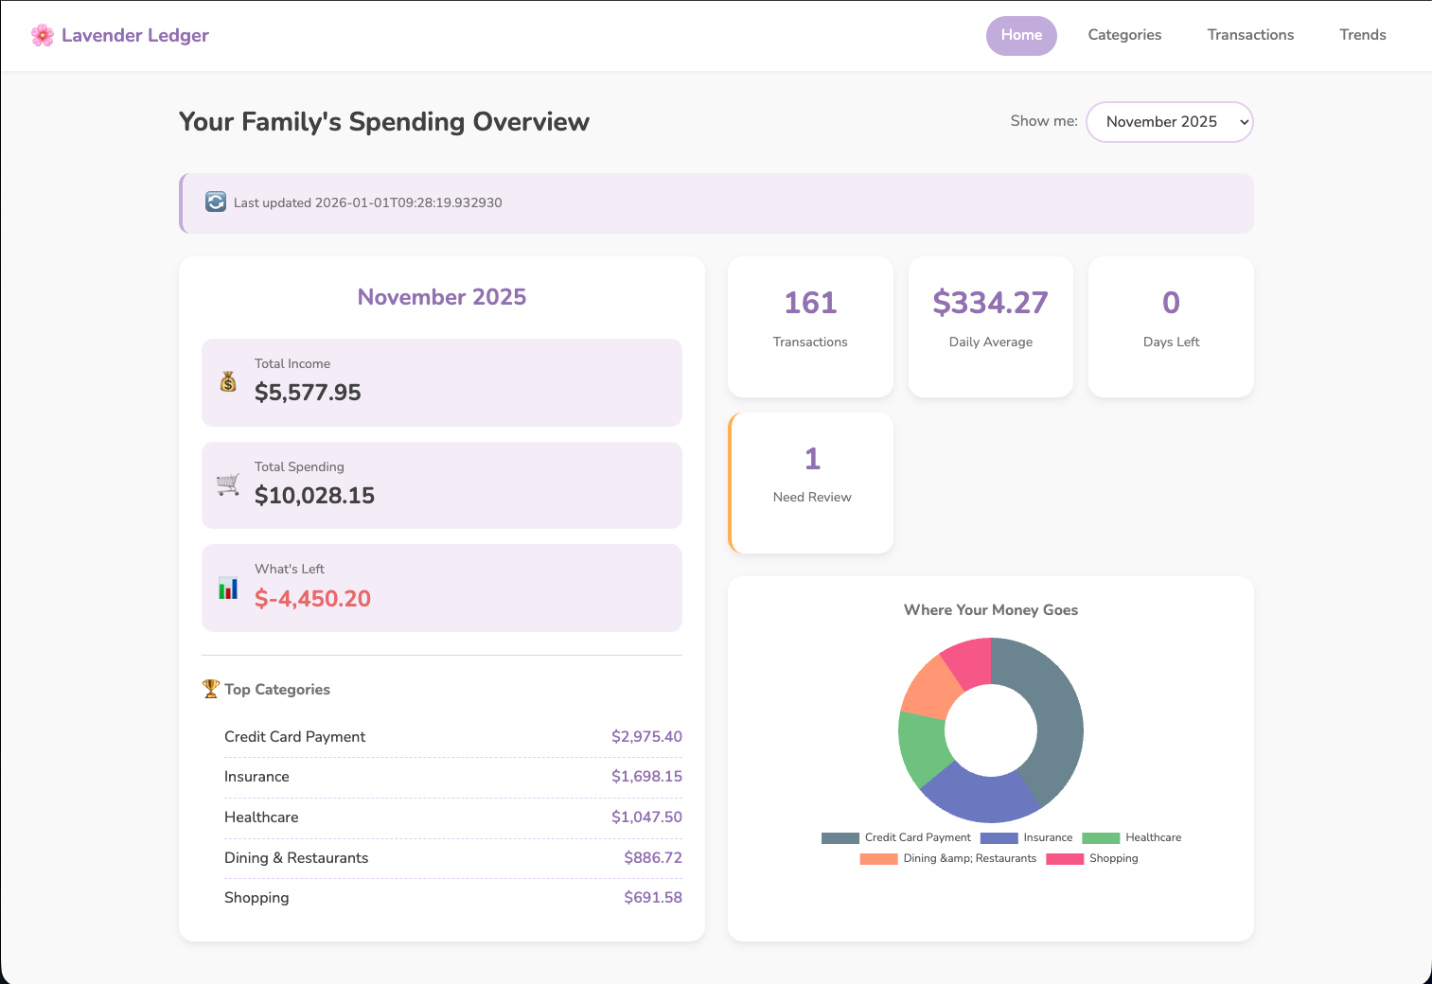Click the red What's Left value $-4,450.20
Image resolution: width=1432 pixels, height=984 pixels.
click(x=312, y=599)
